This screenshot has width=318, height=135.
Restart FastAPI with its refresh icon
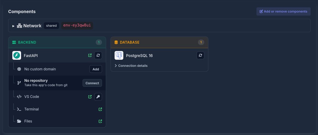click(98, 55)
